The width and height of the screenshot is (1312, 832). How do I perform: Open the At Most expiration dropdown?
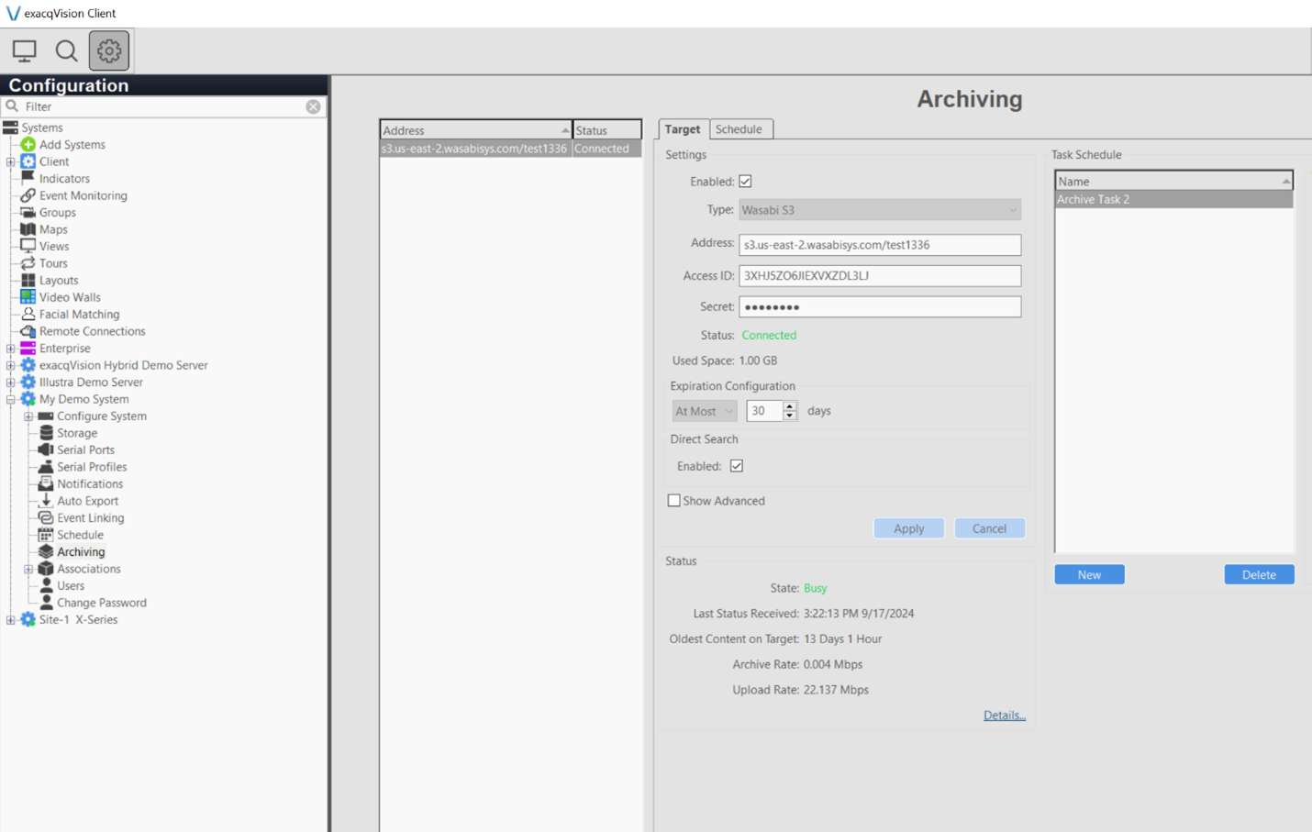tap(704, 411)
